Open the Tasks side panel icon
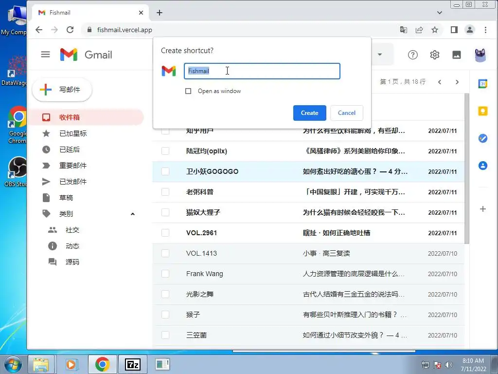Viewport: 498px width, 374px height. pyautogui.click(x=483, y=138)
